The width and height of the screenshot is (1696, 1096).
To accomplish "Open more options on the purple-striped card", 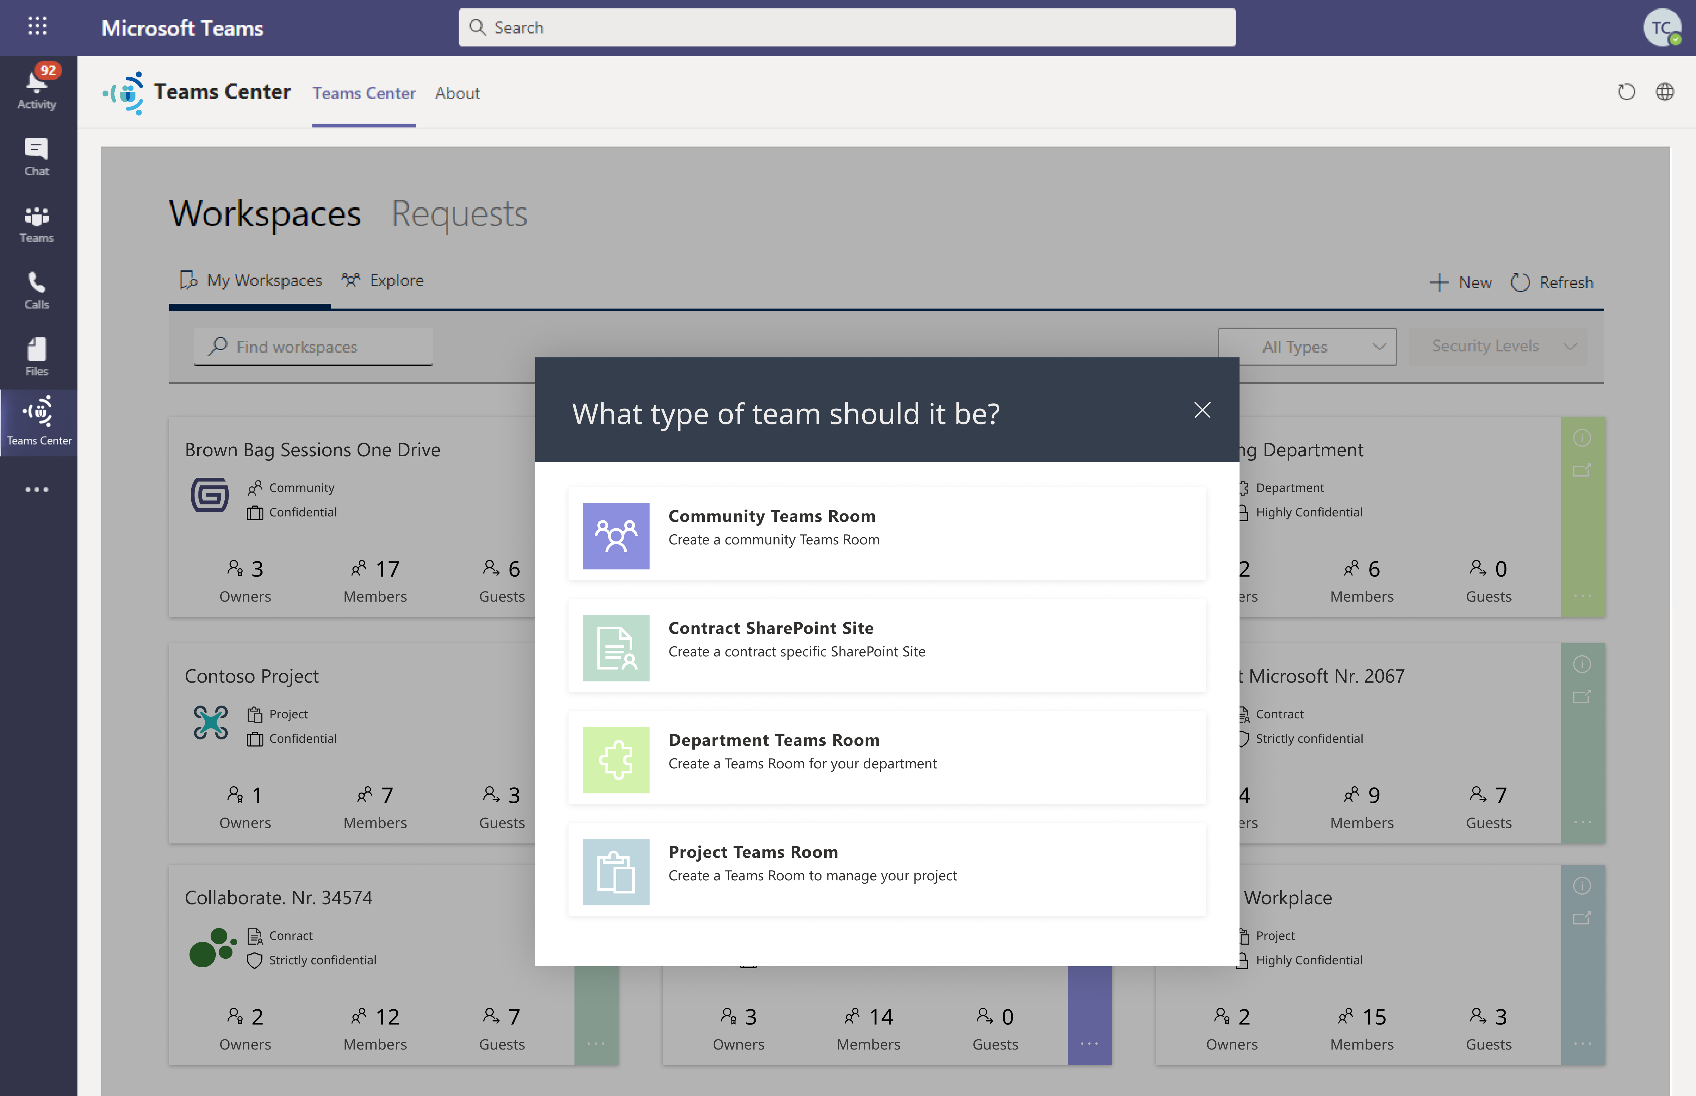I will pyautogui.click(x=1089, y=1043).
